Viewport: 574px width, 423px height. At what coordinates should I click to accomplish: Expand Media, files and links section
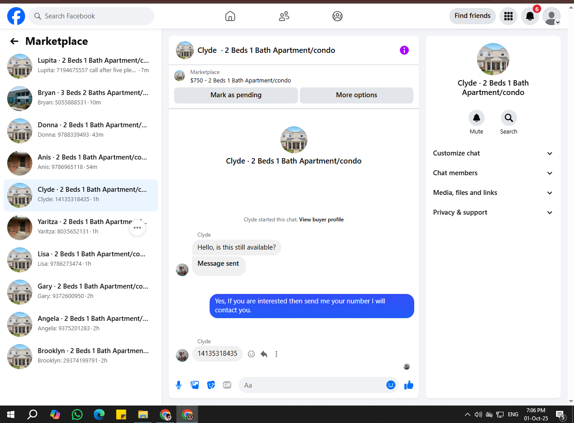point(493,193)
